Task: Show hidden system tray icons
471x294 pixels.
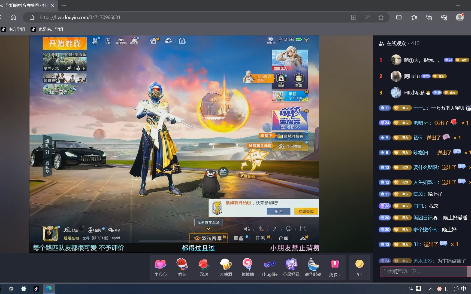Action: pyautogui.click(x=431, y=289)
